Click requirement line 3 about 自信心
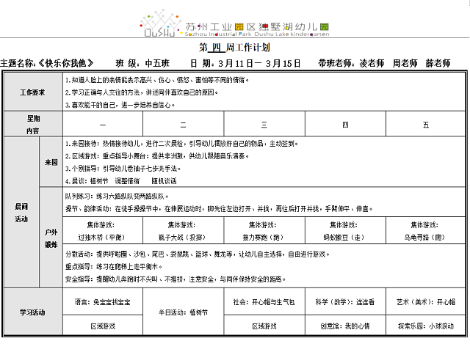The image size is (470, 352). [120, 105]
